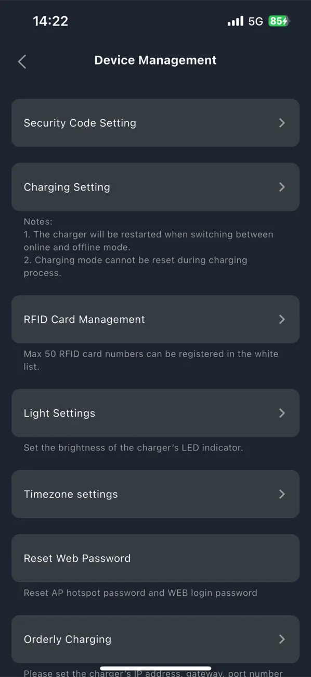Expand the Charging Setting row
The height and width of the screenshot is (677, 311).
[x=155, y=187]
